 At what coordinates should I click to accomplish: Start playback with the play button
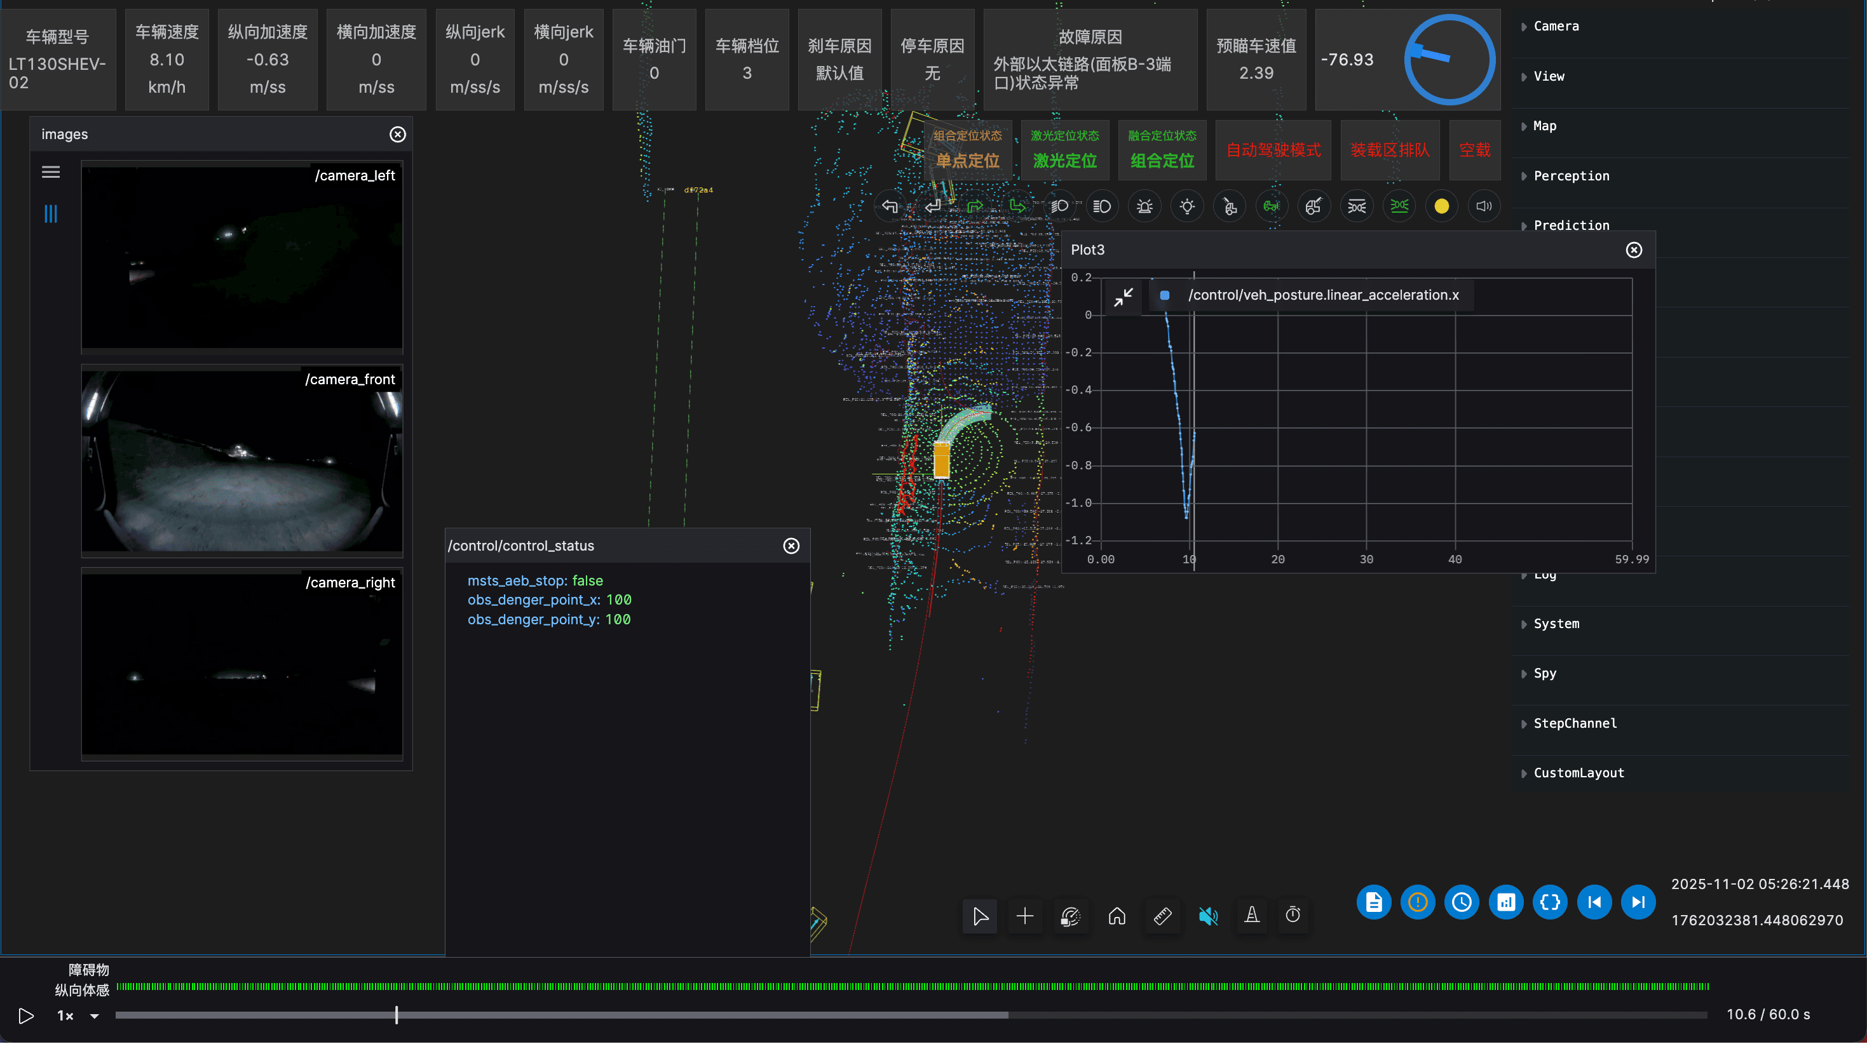(26, 1017)
